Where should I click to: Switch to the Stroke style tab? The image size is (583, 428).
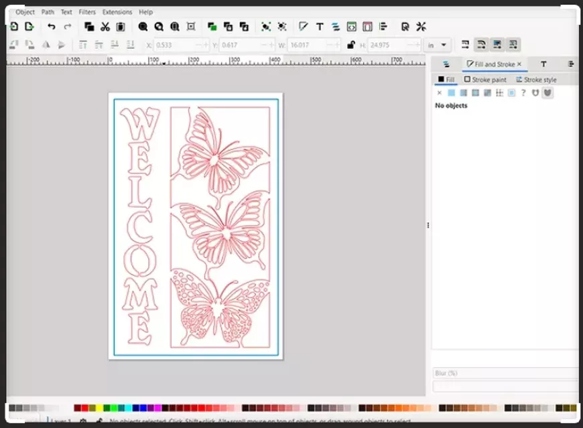(x=536, y=80)
